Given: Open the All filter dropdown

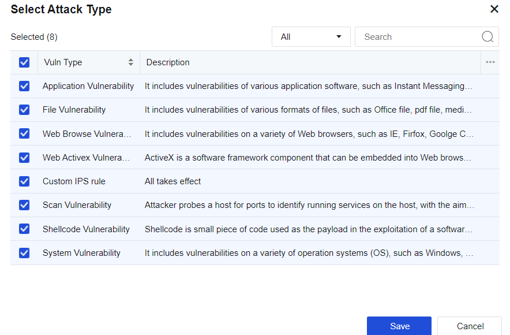Looking at the screenshot, I should click(311, 37).
